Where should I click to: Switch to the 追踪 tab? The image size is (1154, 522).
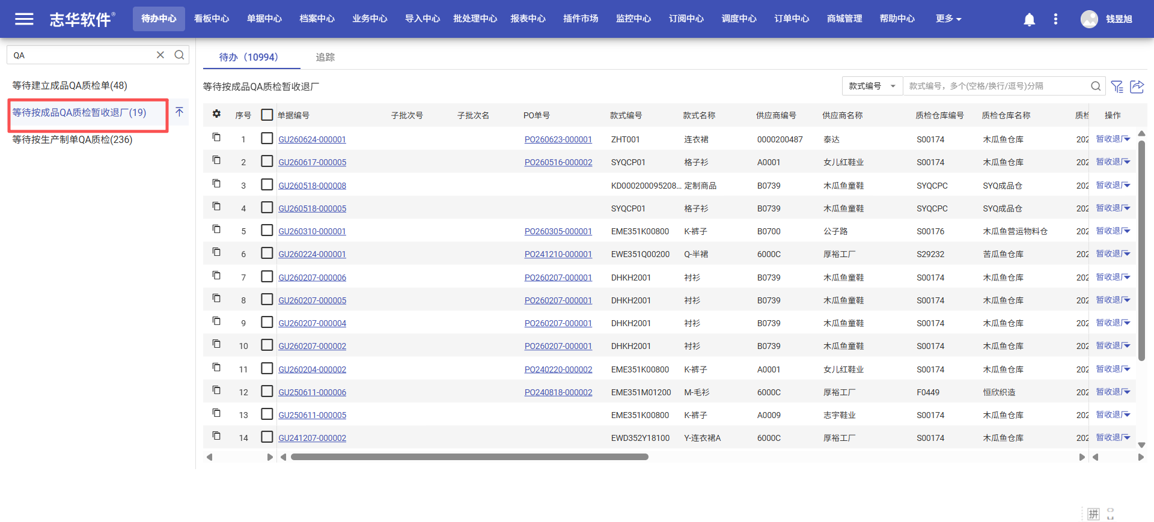tap(325, 57)
